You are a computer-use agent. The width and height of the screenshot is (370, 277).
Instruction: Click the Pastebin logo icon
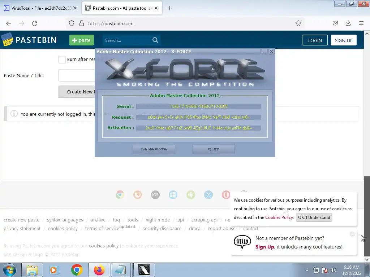click(7, 40)
